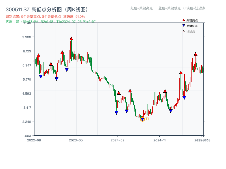Viewport: 226px width, 169px height.
Task: Click the tallest red peak marker near 9.300
Action: (71, 38)
